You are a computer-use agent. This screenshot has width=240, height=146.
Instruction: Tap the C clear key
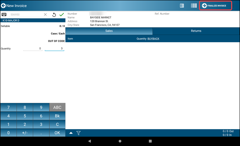coord(57,124)
